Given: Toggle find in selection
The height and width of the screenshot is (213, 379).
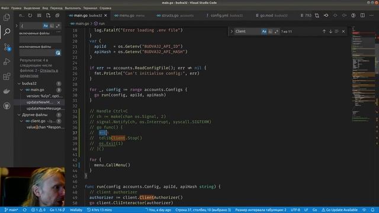Looking at the screenshot, I should 337,31.
